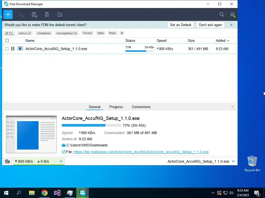Click the download speed 800 KB/s in status bar
Viewport: 265px width, 198px height.
click(24, 161)
